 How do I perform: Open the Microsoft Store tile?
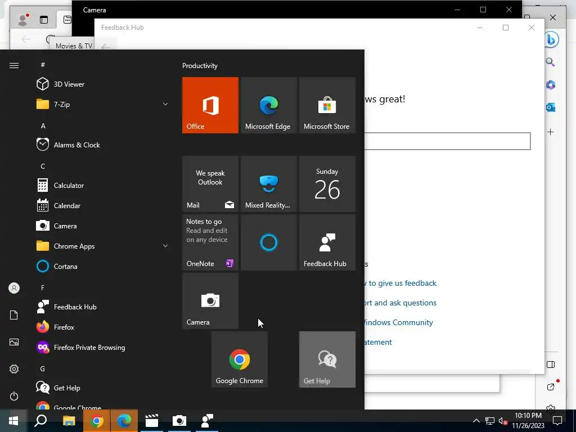pos(327,105)
